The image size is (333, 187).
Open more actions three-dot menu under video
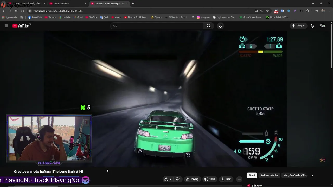point(239,179)
